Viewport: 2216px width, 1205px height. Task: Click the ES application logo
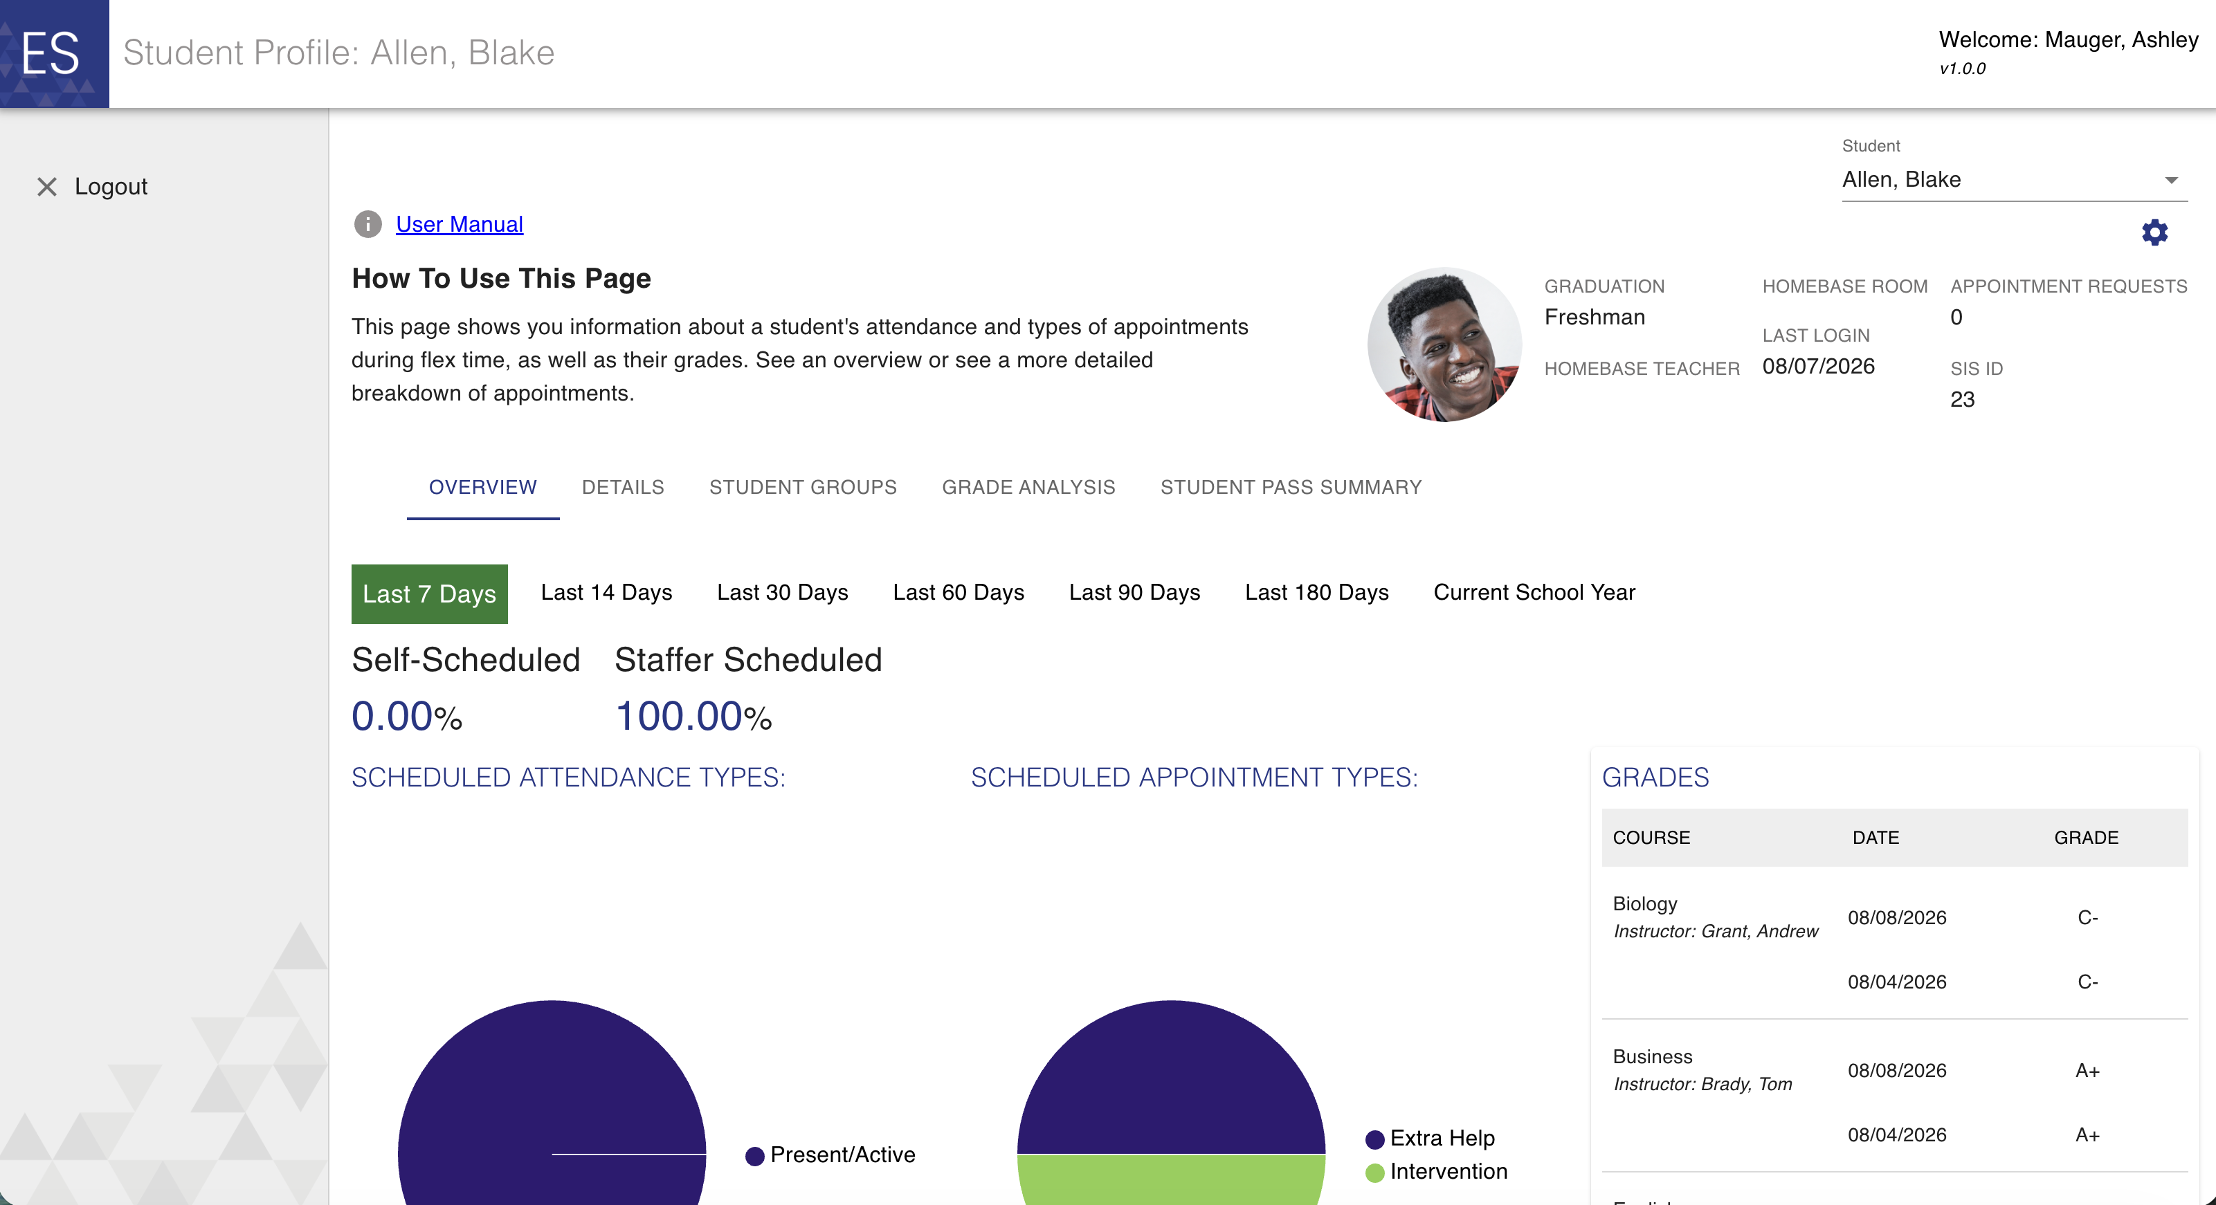coord(54,53)
